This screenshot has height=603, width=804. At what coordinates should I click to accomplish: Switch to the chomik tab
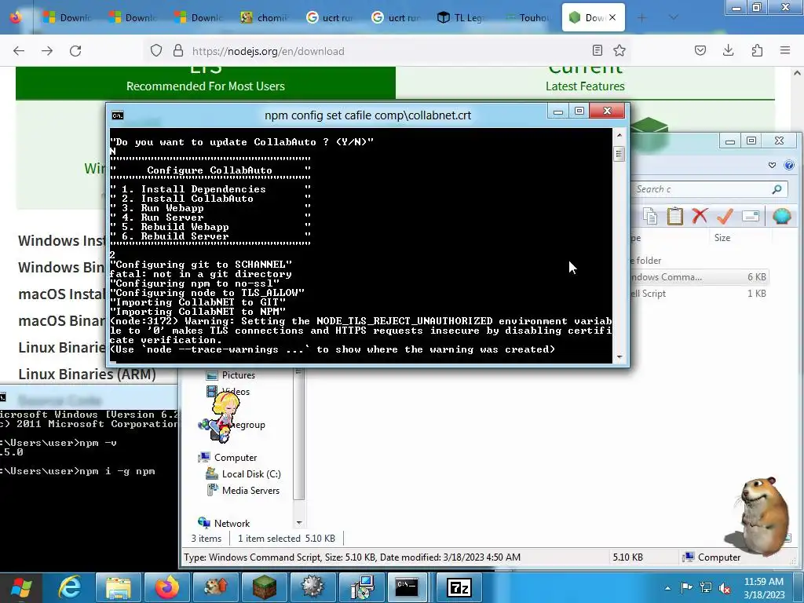pyautogui.click(x=265, y=17)
